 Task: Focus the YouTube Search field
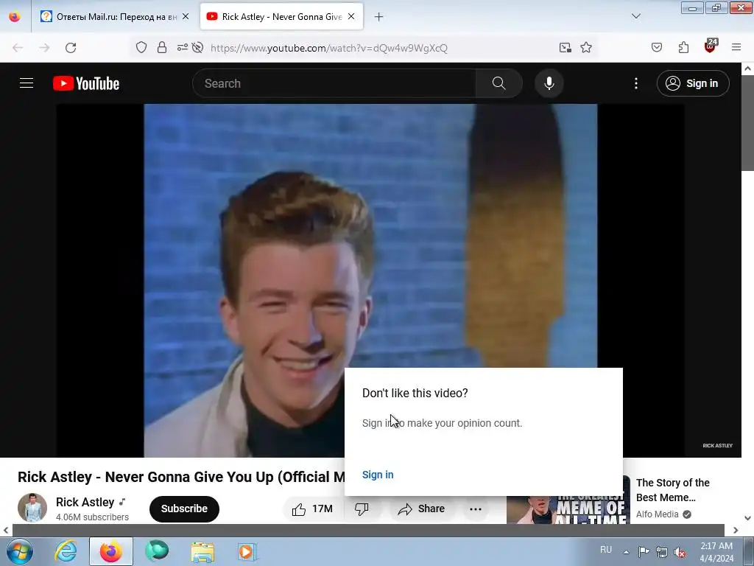point(334,83)
